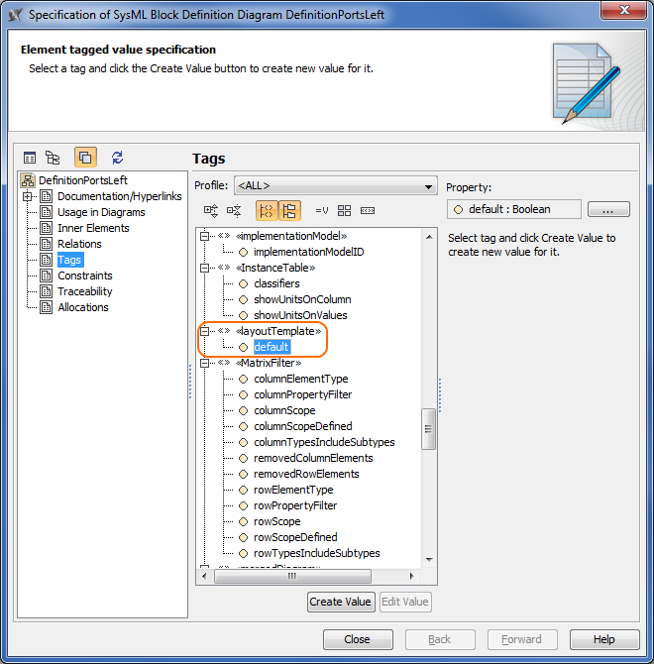Select the rowTypesIncludeSubtypes tag
Screen dimensions: 654x664
[x=317, y=553]
